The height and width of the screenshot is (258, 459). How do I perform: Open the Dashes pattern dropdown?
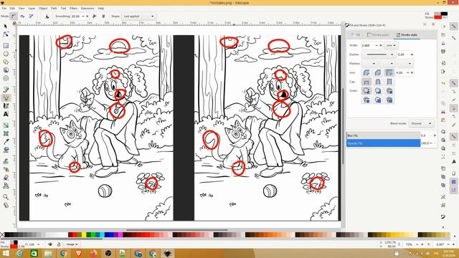pos(378,54)
